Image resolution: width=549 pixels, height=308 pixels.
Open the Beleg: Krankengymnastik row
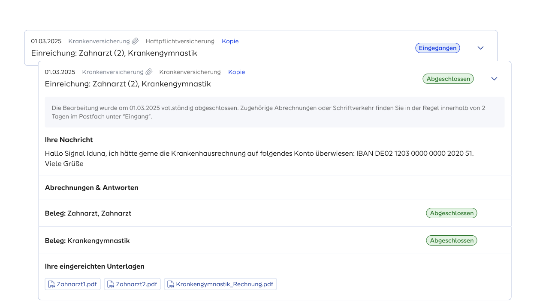pos(87,240)
